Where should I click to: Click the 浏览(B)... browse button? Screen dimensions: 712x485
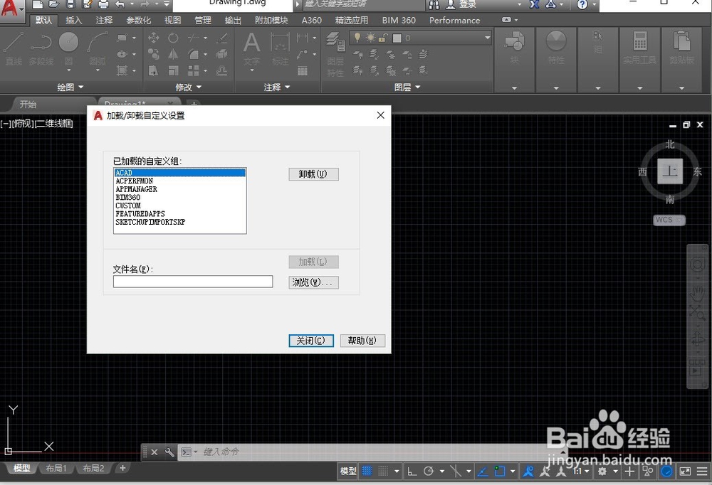coord(313,282)
